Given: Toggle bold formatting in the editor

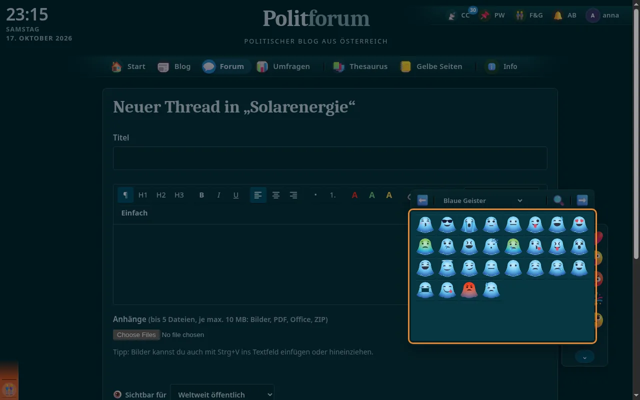Looking at the screenshot, I should (x=201, y=195).
